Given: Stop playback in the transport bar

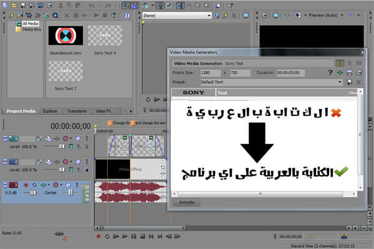Looking at the screenshot, I should [142, 237].
